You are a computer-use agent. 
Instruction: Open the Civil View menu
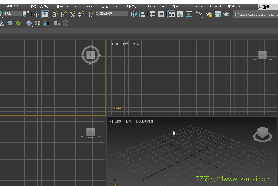point(85,6)
